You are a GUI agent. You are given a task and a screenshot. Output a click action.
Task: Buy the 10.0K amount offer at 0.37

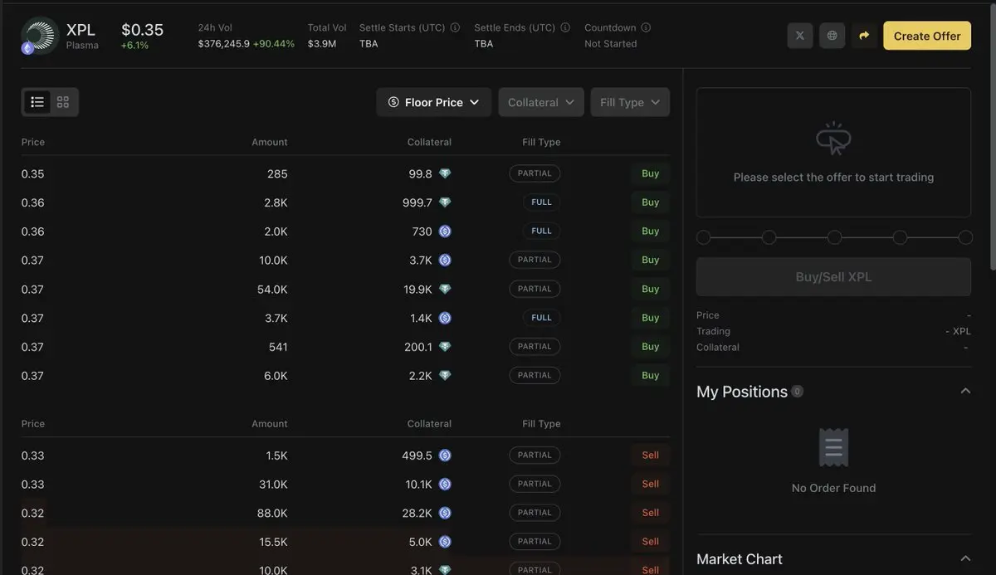point(651,260)
